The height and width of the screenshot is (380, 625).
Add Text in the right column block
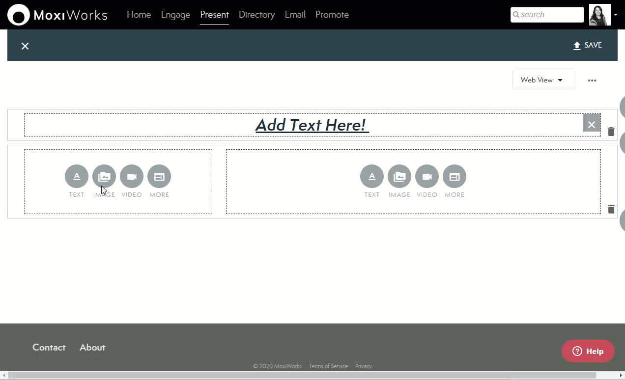tap(372, 176)
